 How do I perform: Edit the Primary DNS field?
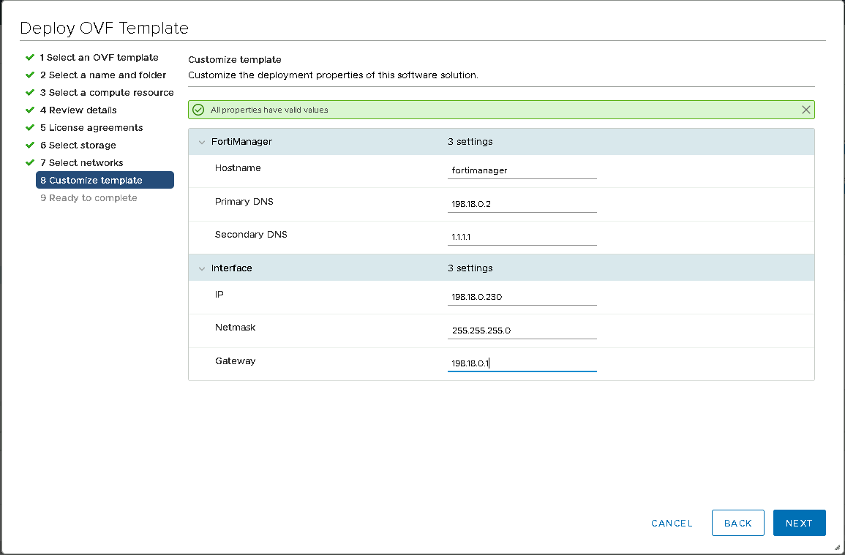[x=522, y=204]
